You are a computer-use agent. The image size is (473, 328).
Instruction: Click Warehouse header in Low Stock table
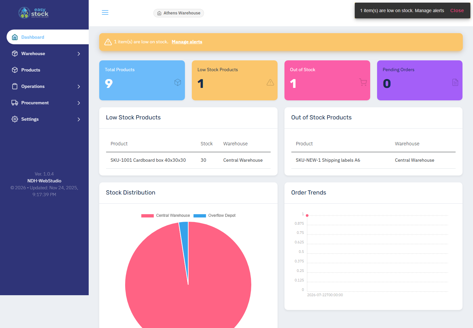pos(236,144)
